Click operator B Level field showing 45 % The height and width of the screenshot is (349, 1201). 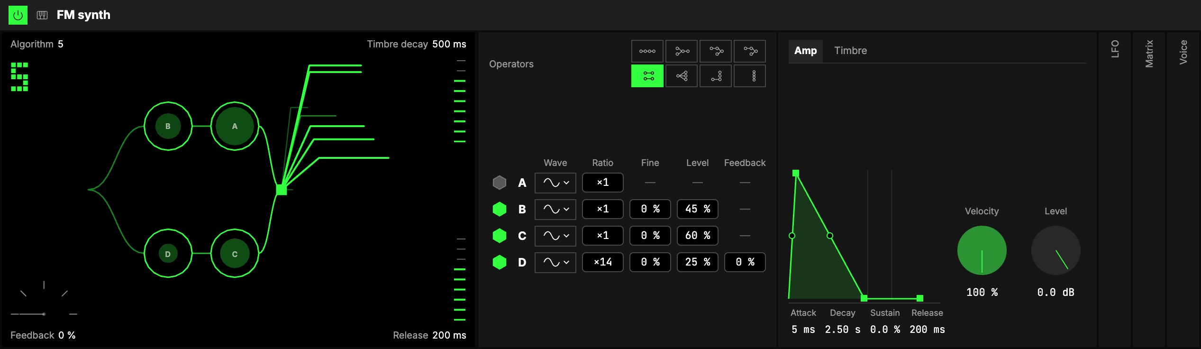tap(698, 209)
